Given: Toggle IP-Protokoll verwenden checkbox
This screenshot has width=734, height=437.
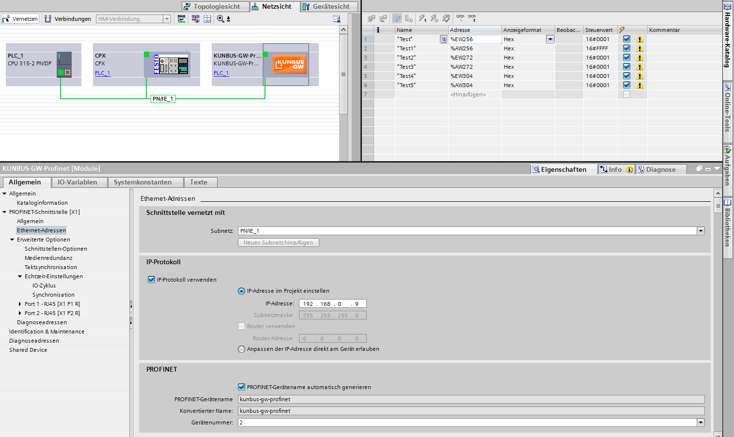Looking at the screenshot, I should pyautogui.click(x=151, y=280).
